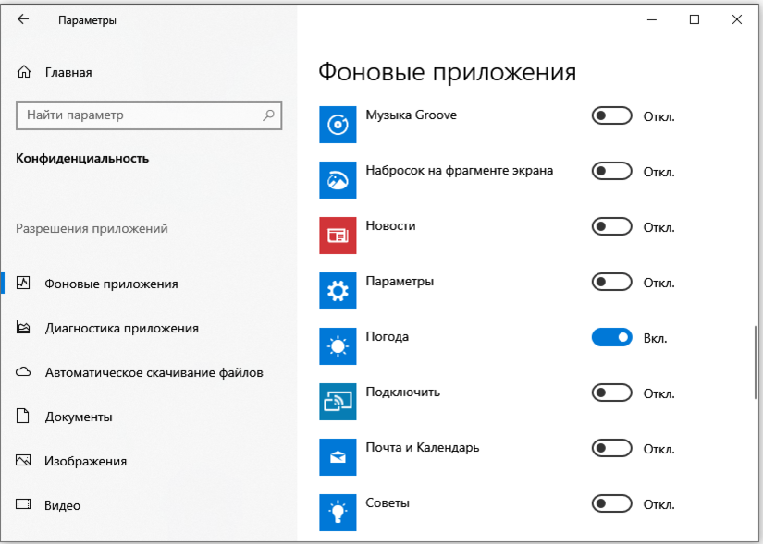Close the Параметры window
The image size is (763, 544).
737,19
